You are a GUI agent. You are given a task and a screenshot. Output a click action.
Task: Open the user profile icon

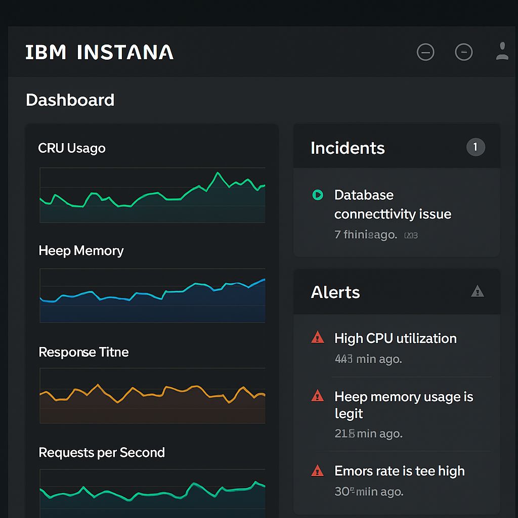point(502,52)
